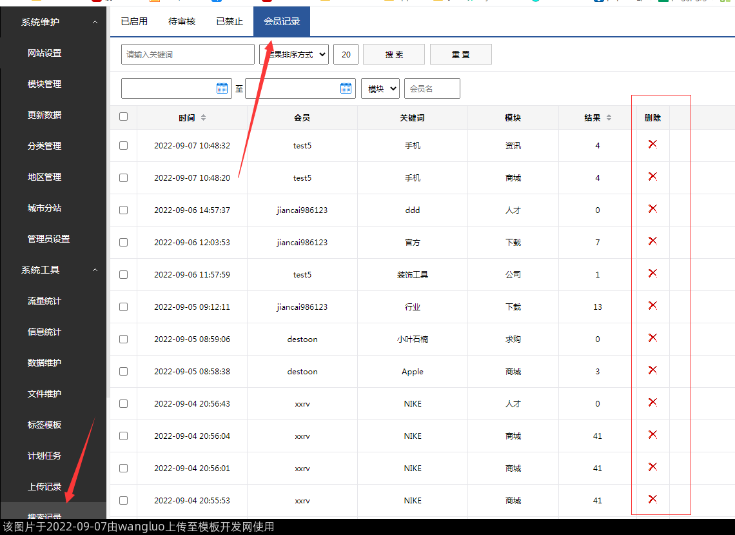Click the 搜索 button
This screenshot has height=535, width=735.
coord(394,55)
